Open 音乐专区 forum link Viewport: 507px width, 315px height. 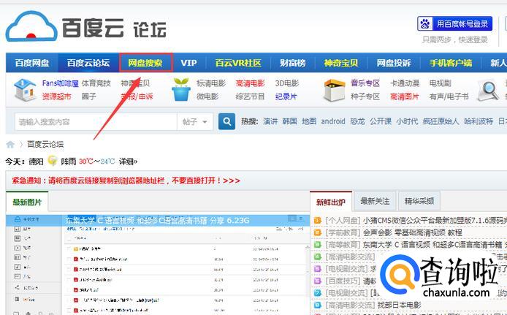click(x=365, y=83)
